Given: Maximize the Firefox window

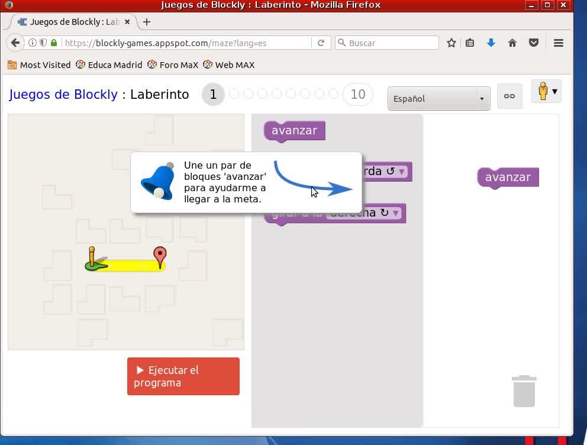Looking at the screenshot, I should [x=547, y=5].
